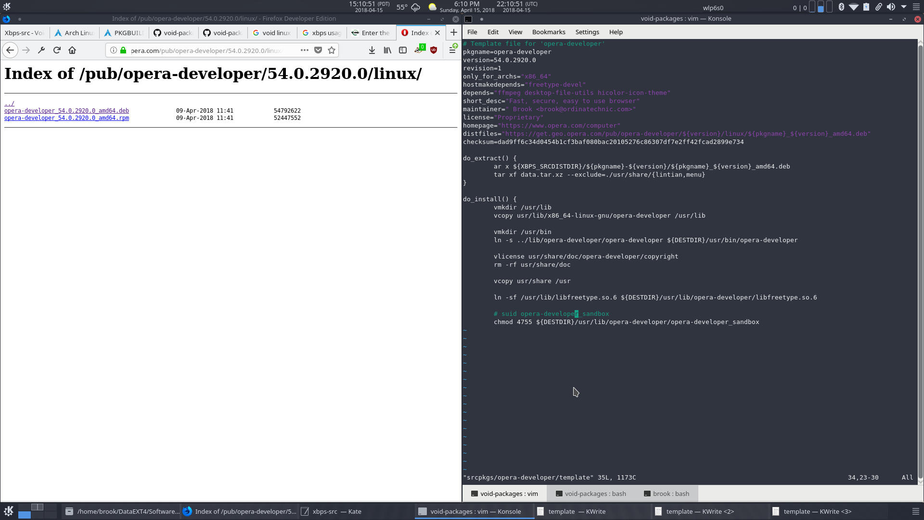Select the void-packages : vim Konsole tab
This screenshot has height=520, width=924.
point(504,494)
